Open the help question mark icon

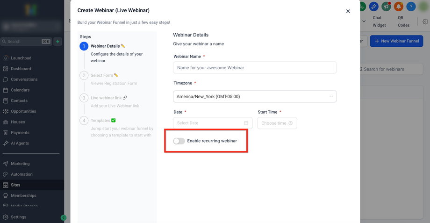point(411,7)
